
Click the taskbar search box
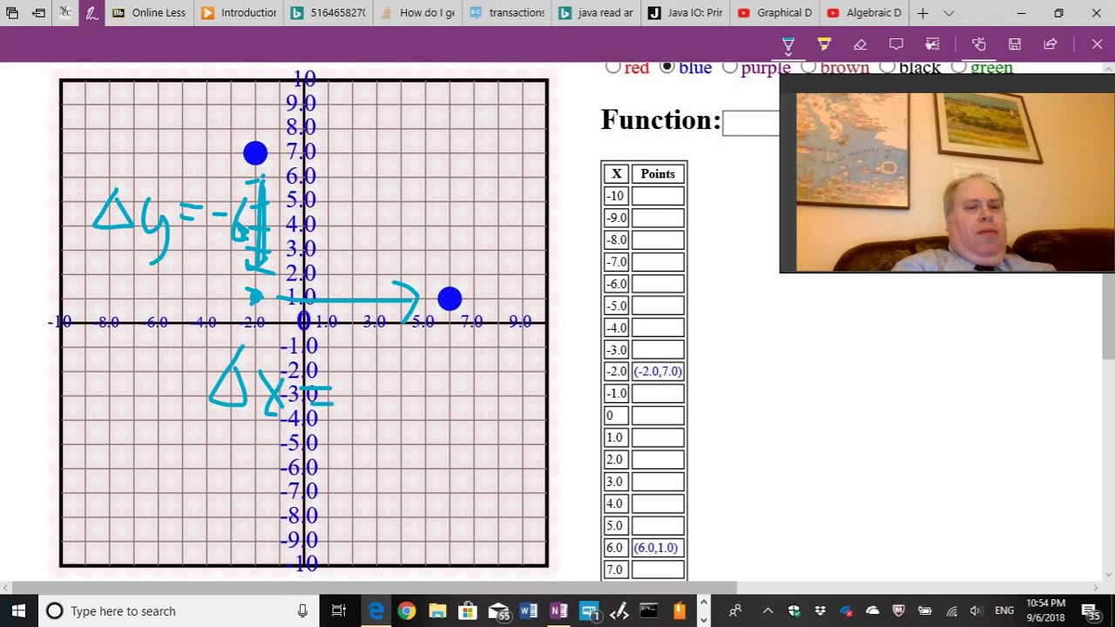point(179,610)
